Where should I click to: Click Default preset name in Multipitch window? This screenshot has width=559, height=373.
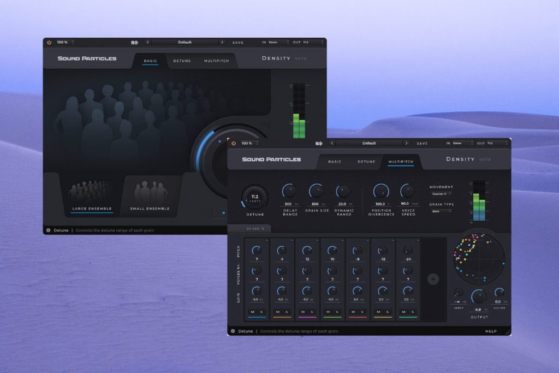pos(369,143)
